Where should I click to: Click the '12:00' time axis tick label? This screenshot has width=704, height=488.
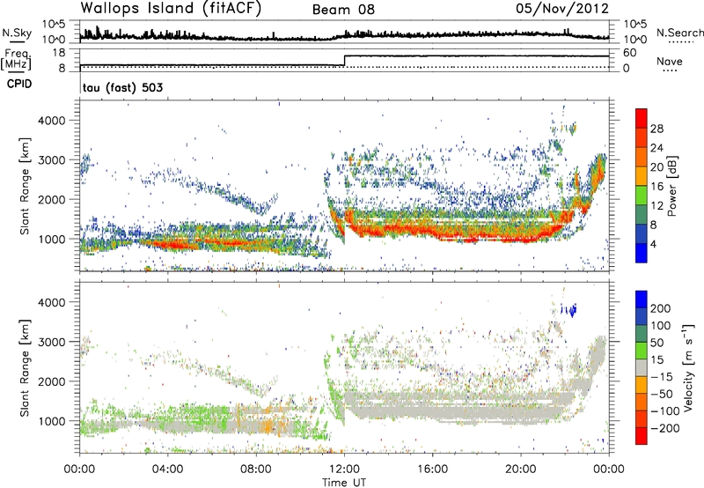[344, 470]
